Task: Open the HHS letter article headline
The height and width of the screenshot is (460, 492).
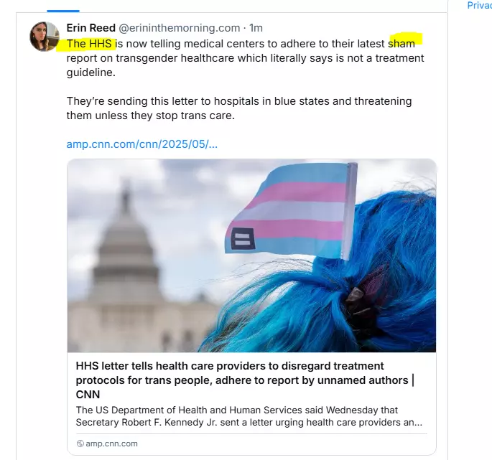Action: pos(245,380)
